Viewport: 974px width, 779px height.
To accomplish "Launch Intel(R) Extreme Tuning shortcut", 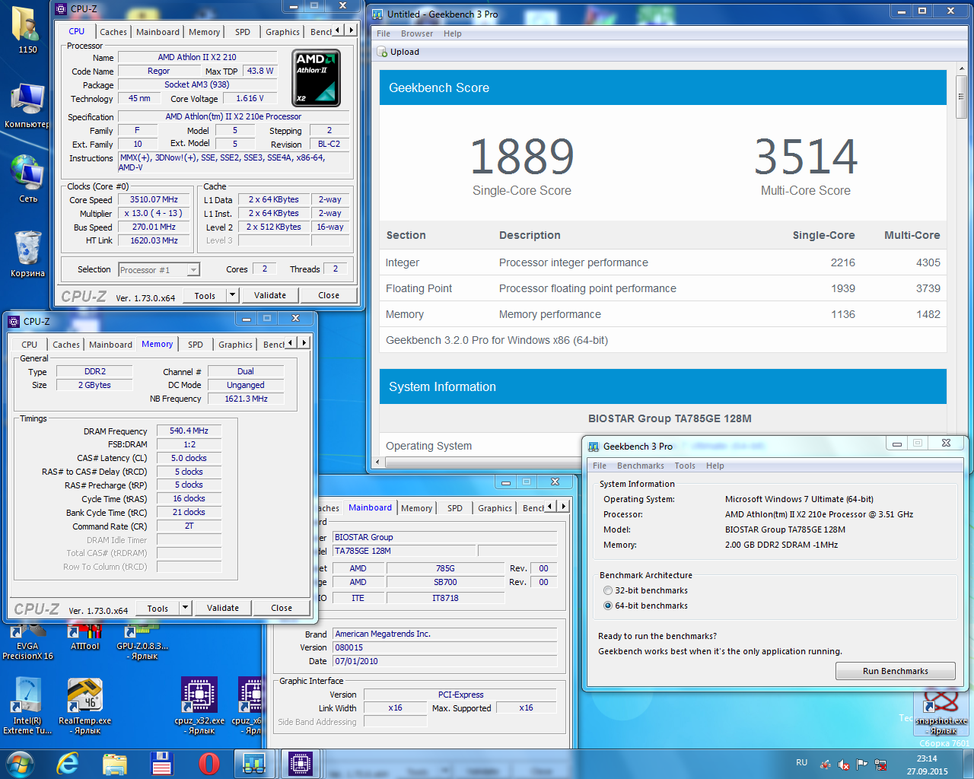I will 27,707.
